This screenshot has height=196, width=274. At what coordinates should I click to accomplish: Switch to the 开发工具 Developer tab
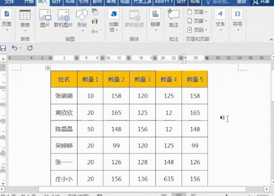[x=142, y=2]
